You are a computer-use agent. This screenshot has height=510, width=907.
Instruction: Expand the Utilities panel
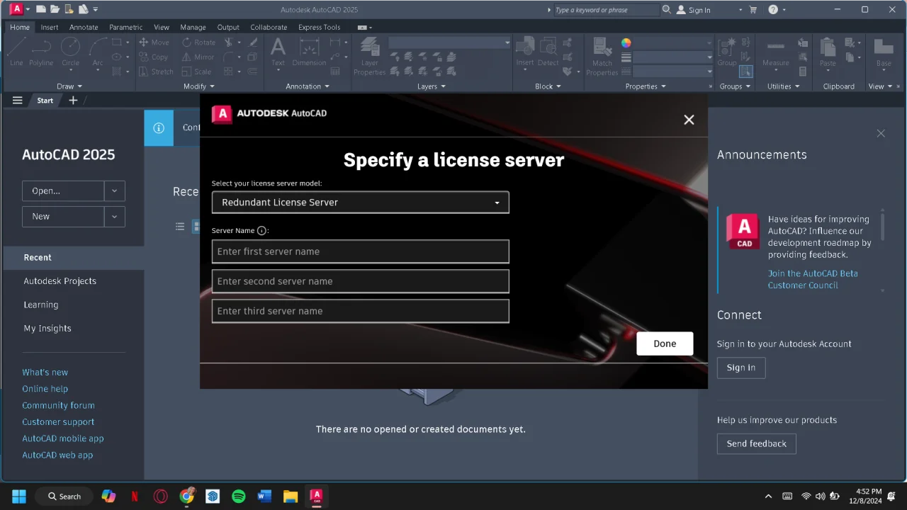pyautogui.click(x=783, y=86)
